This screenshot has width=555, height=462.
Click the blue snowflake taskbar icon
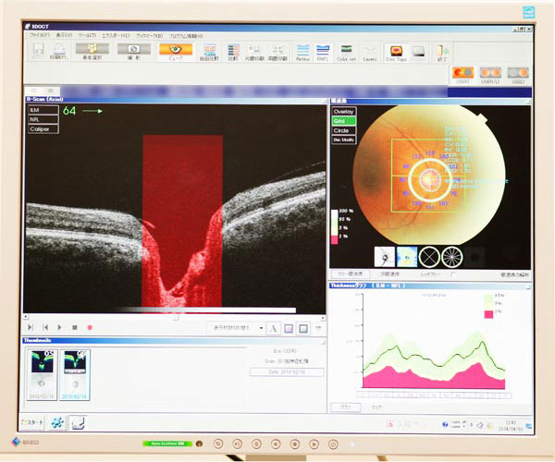pos(57,422)
